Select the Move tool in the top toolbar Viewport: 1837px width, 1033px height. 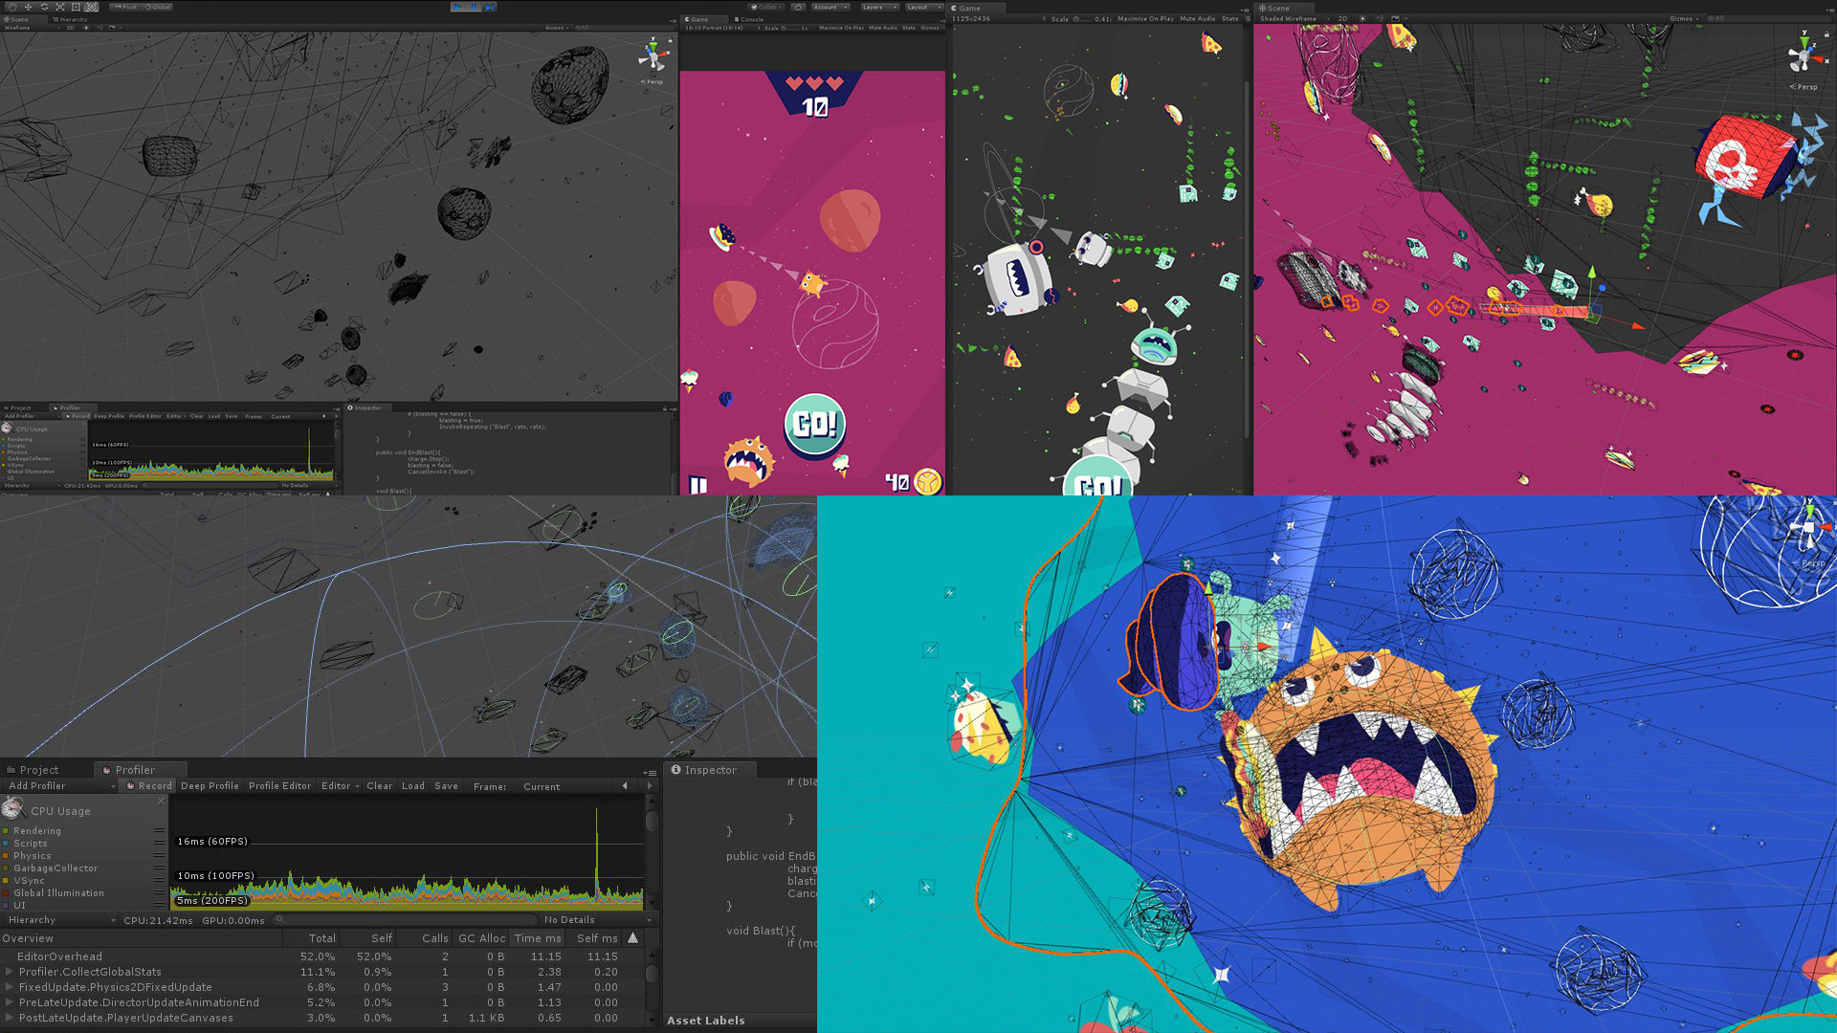coord(28,7)
